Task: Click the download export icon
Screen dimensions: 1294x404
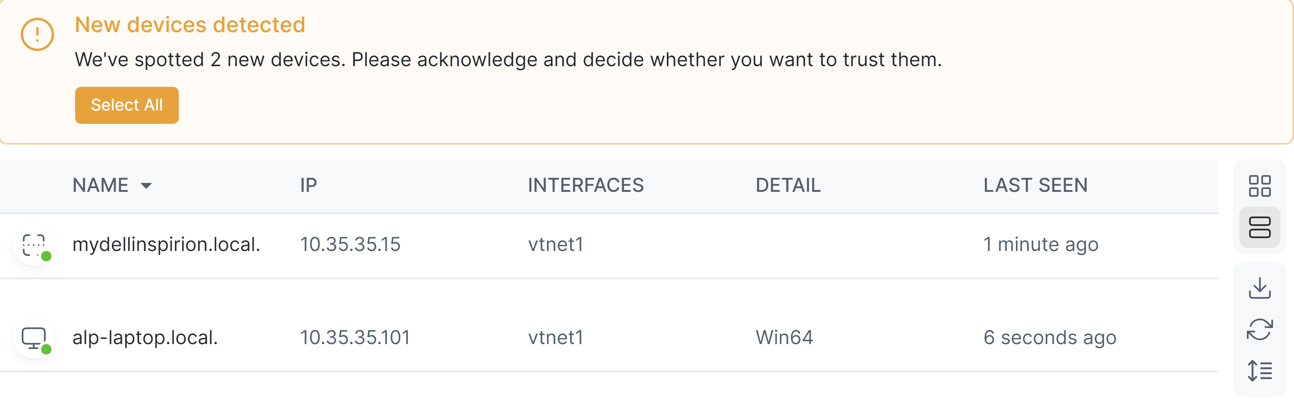Action: click(x=1259, y=288)
